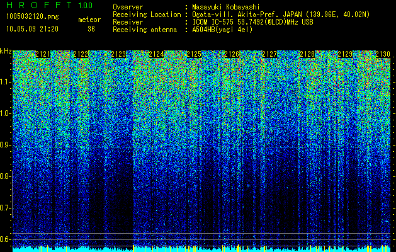This screenshot has width=396, height=252.
Task: Click the 2127 time marker
Action: click(269, 54)
